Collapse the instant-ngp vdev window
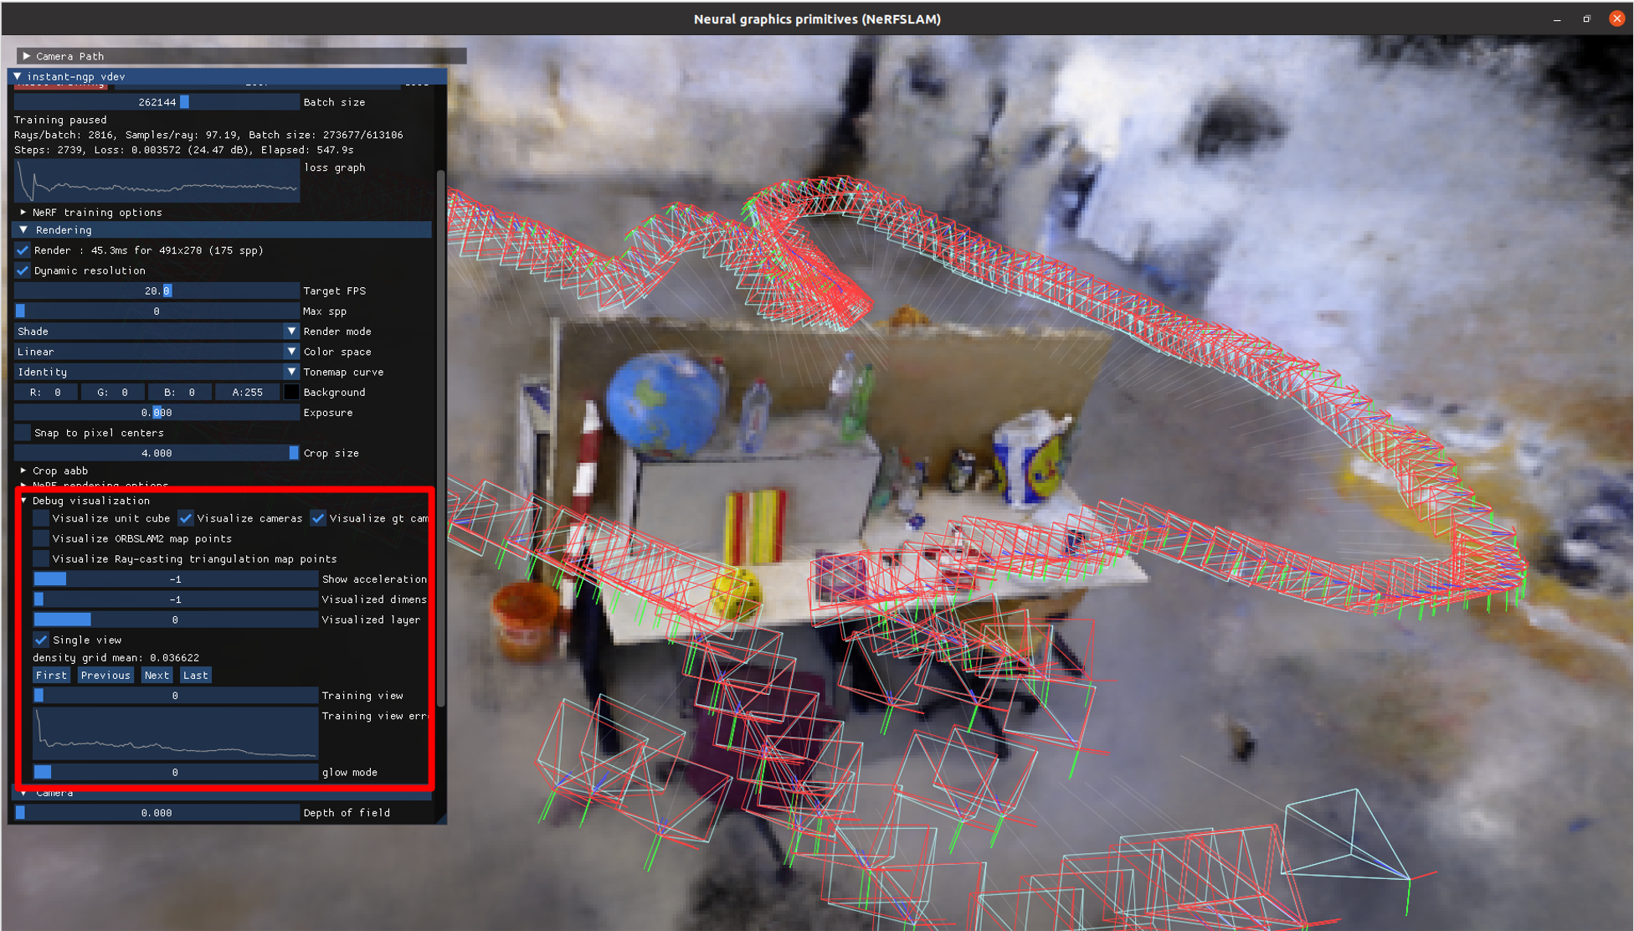 (17, 76)
